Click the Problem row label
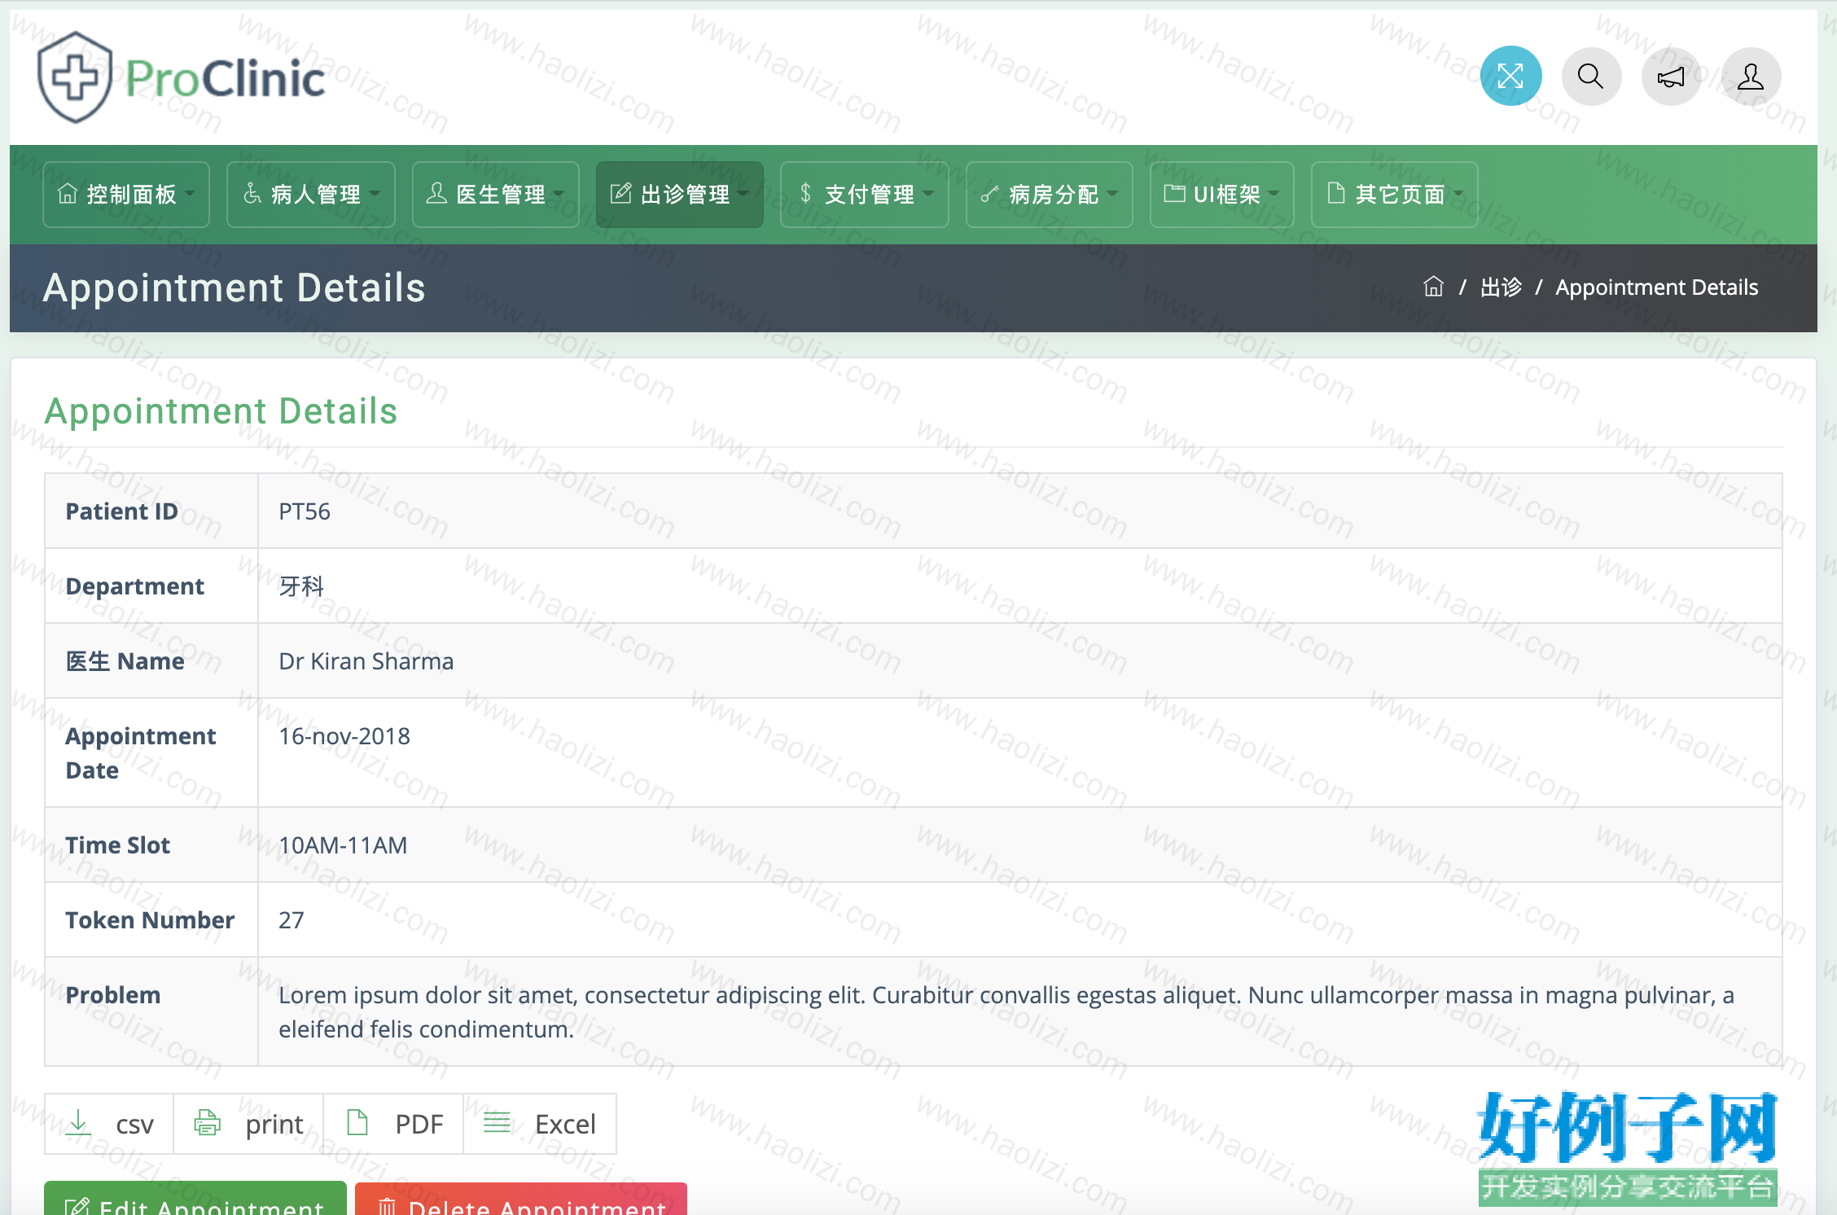This screenshot has width=1837, height=1215. click(x=113, y=995)
